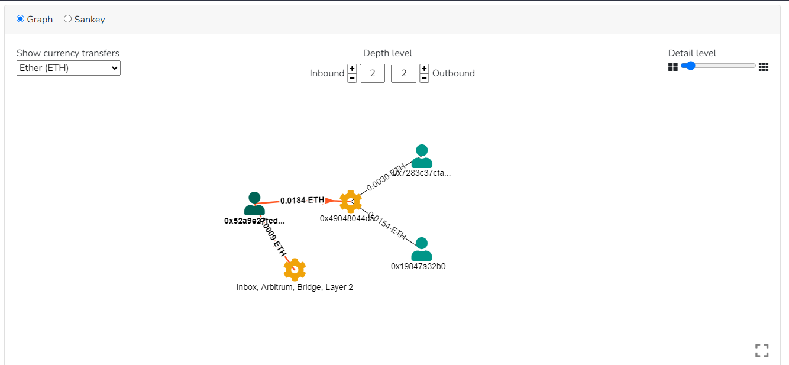Select the Arbitrum Inbox bridge gear node
Image resolution: width=789 pixels, height=365 pixels.
click(x=295, y=269)
